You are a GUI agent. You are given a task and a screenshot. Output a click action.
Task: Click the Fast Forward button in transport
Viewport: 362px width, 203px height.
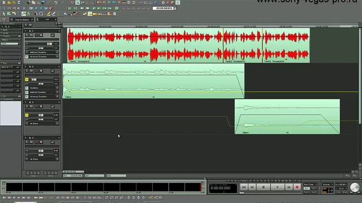click(x=288, y=187)
